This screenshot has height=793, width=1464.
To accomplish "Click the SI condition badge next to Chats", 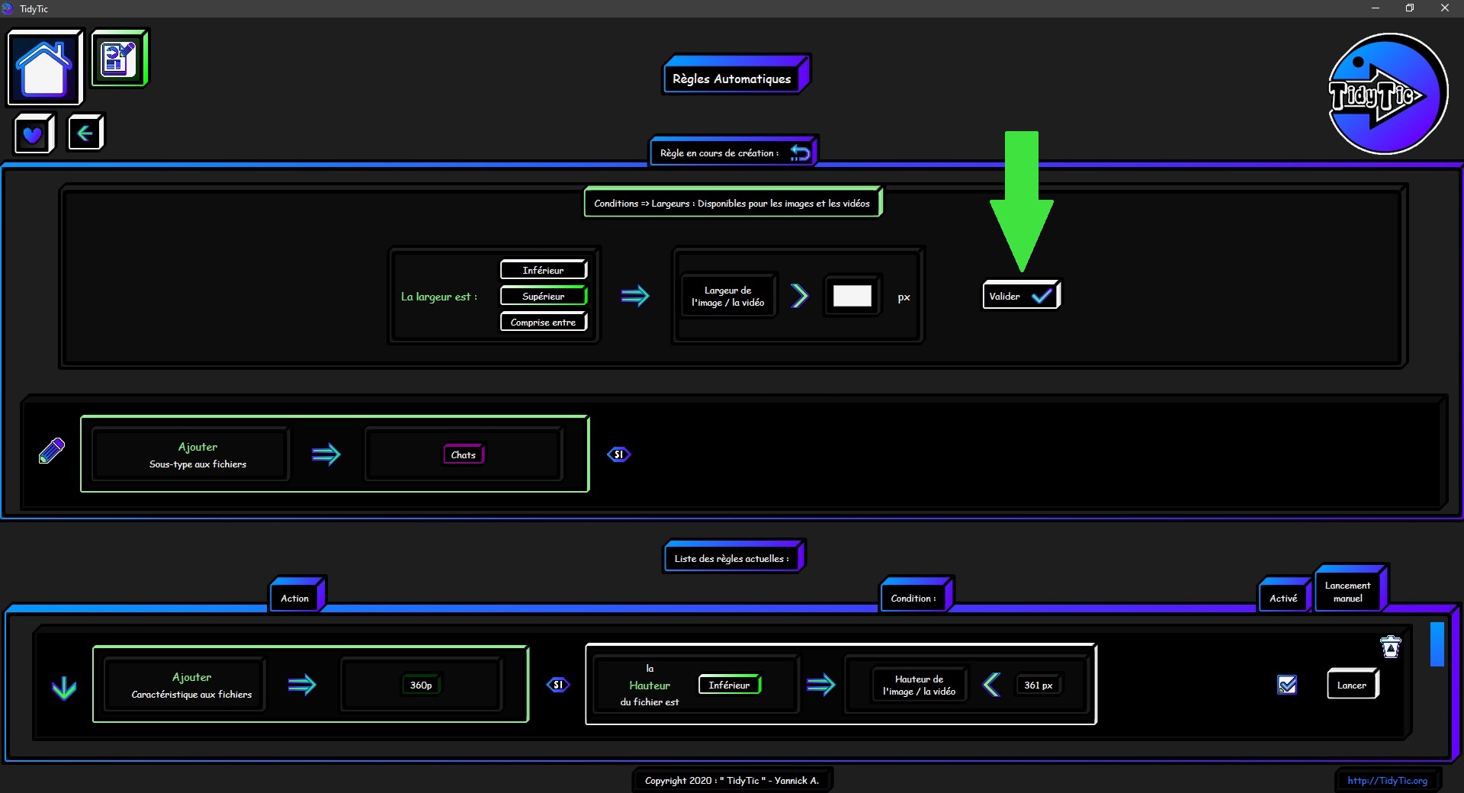I will point(618,454).
